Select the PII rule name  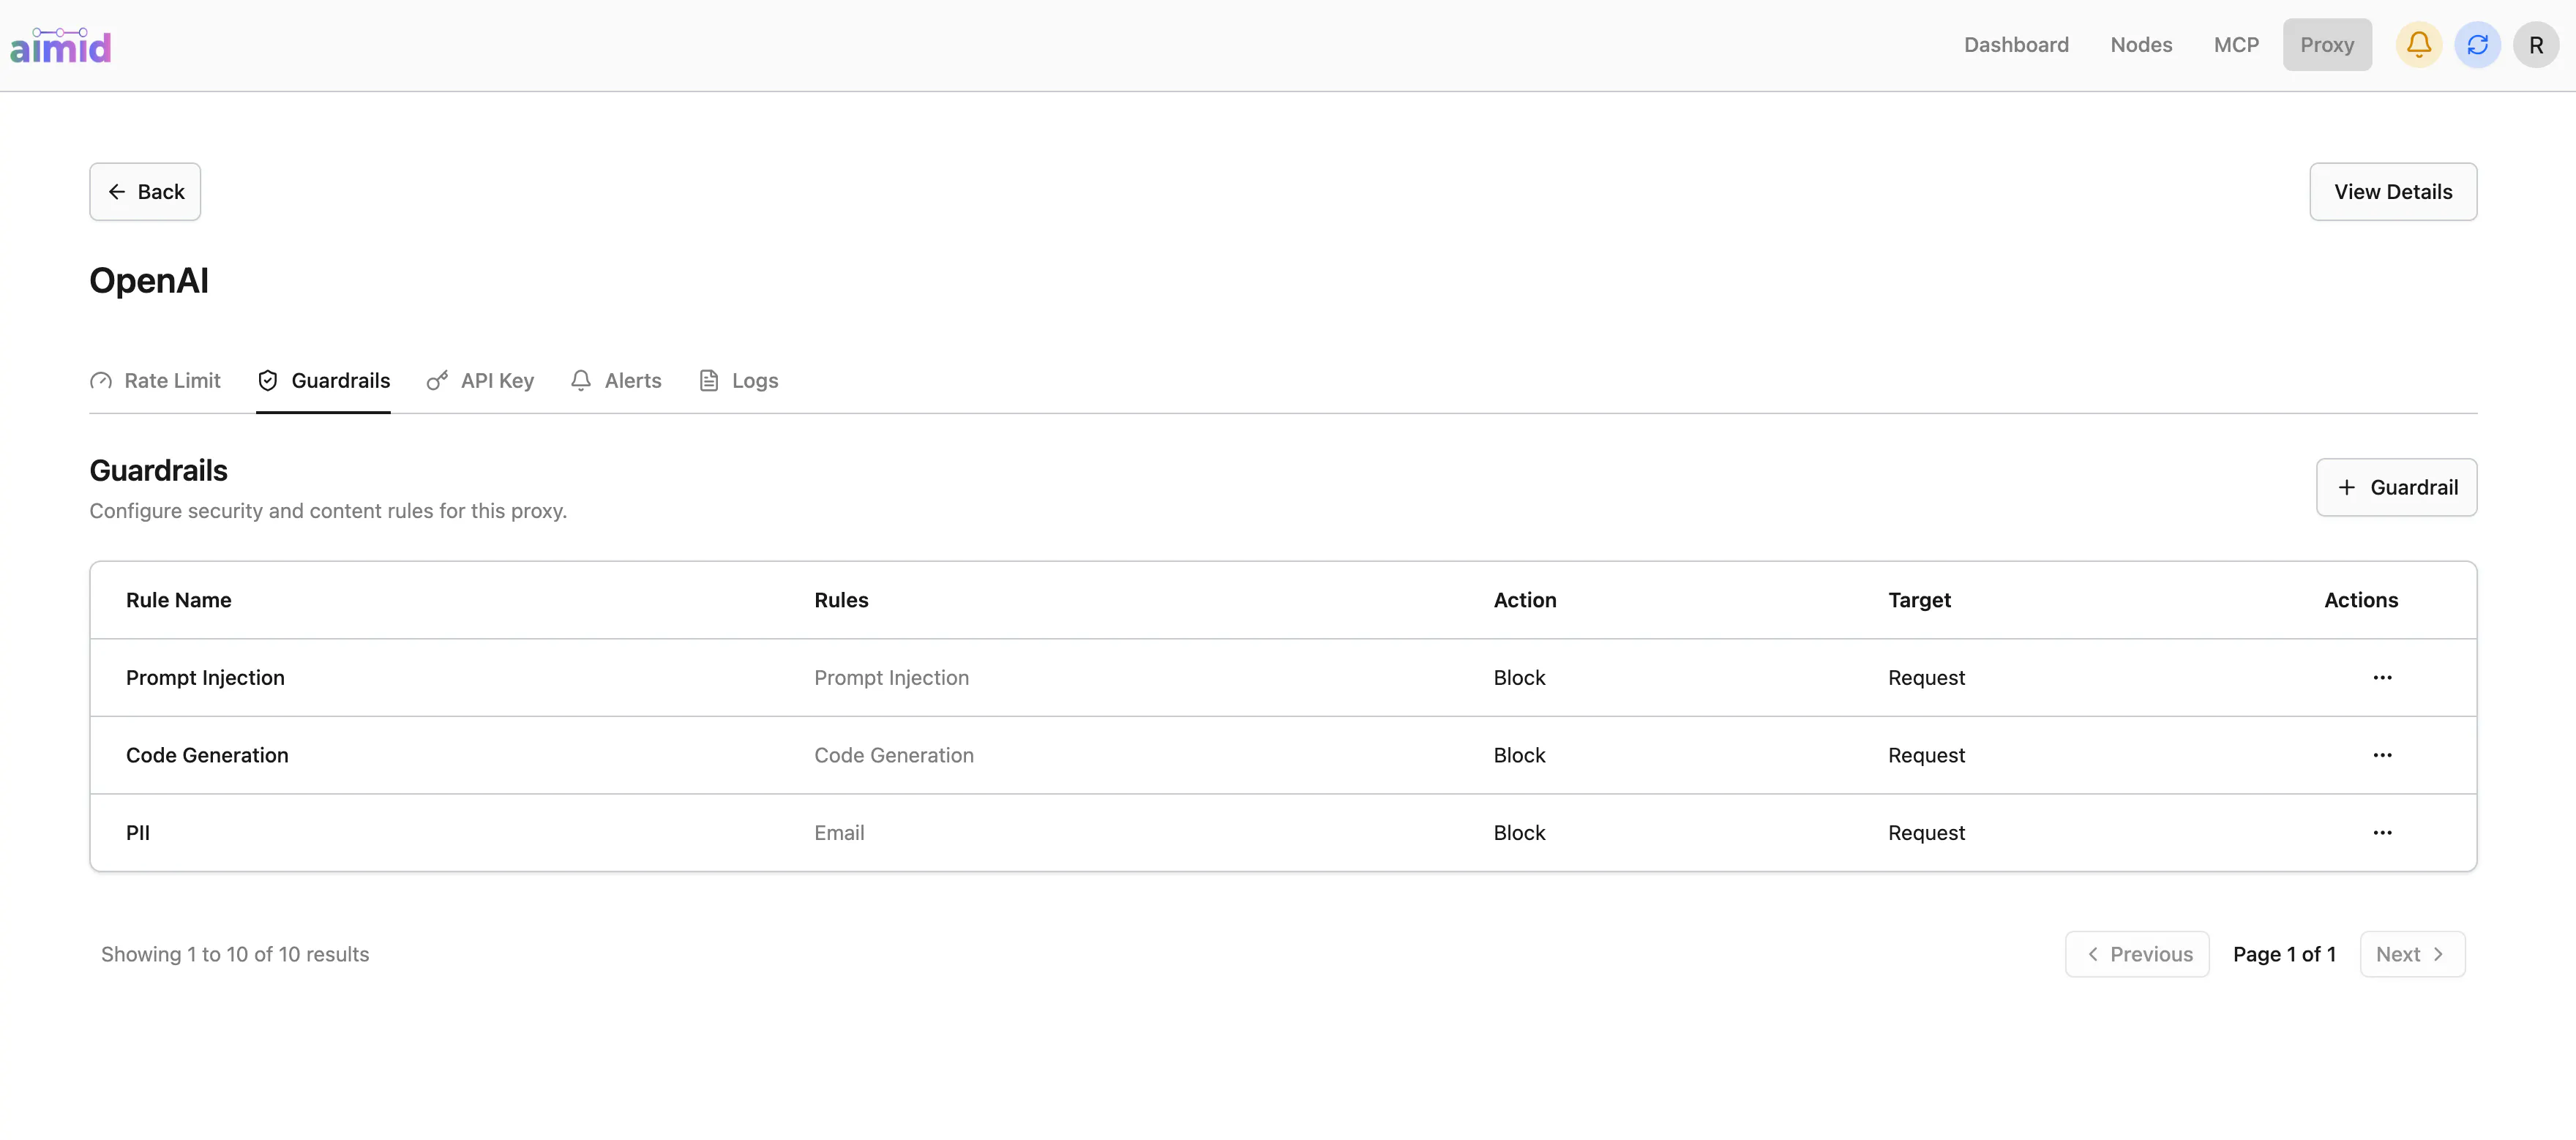coord(138,832)
